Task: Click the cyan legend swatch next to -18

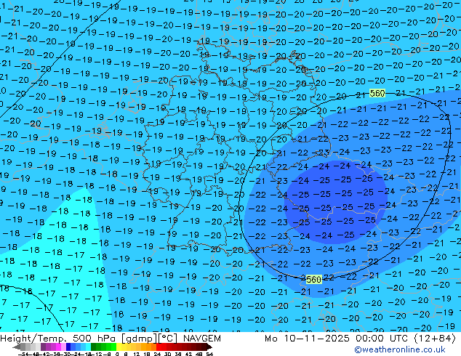Action: coord(88,347)
